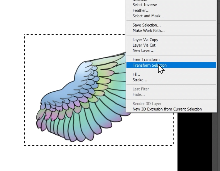Choose New Layer... entry
Screen dimensions: 220x171
[x=171, y=51]
